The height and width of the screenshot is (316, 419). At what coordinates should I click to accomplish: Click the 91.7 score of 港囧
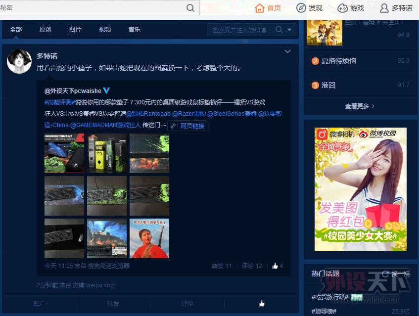(403, 85)
